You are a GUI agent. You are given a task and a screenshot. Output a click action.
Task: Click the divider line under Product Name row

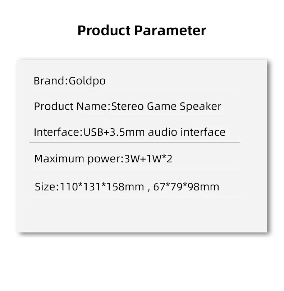(x=134, y=115)
